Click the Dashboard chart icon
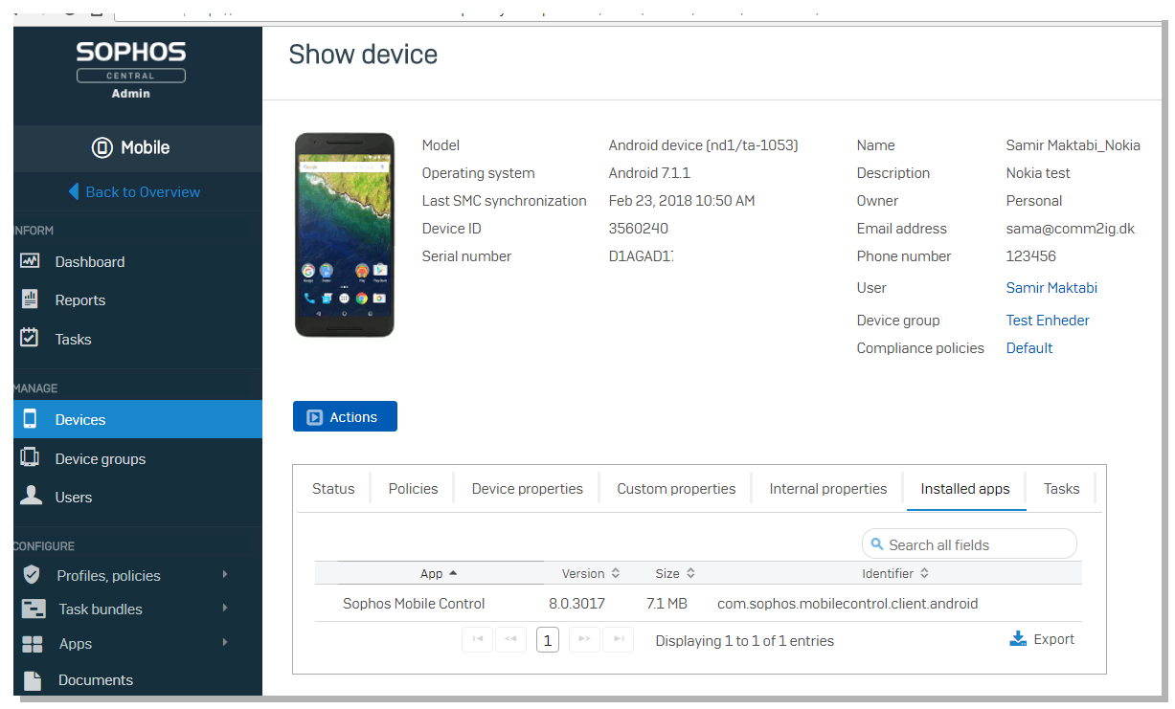The width and height of the screenshot is (1175, 709). click(30, 261)
